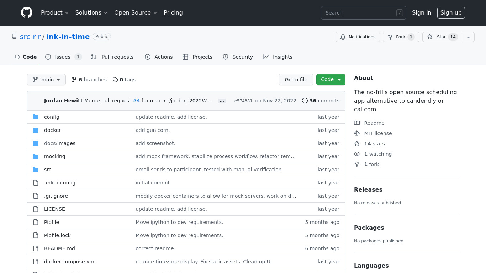486x273 pixels.
Task: Click the Notifications button
Action: coord(358,37)
